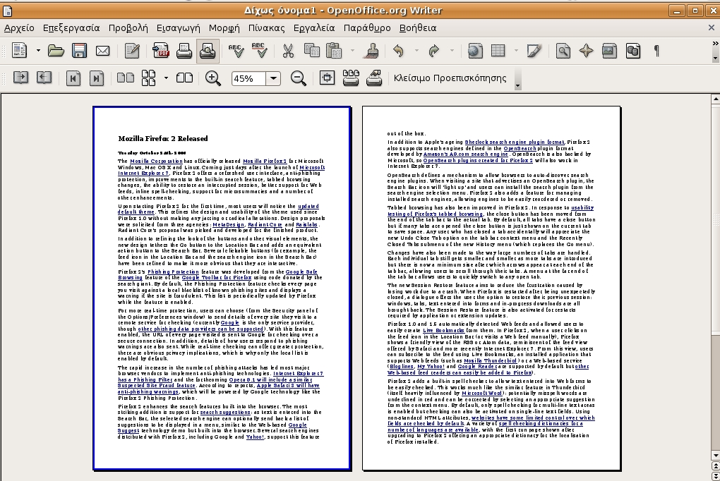
Task: Zoom in with the plus magnifier
Action: tap(213, 78)
